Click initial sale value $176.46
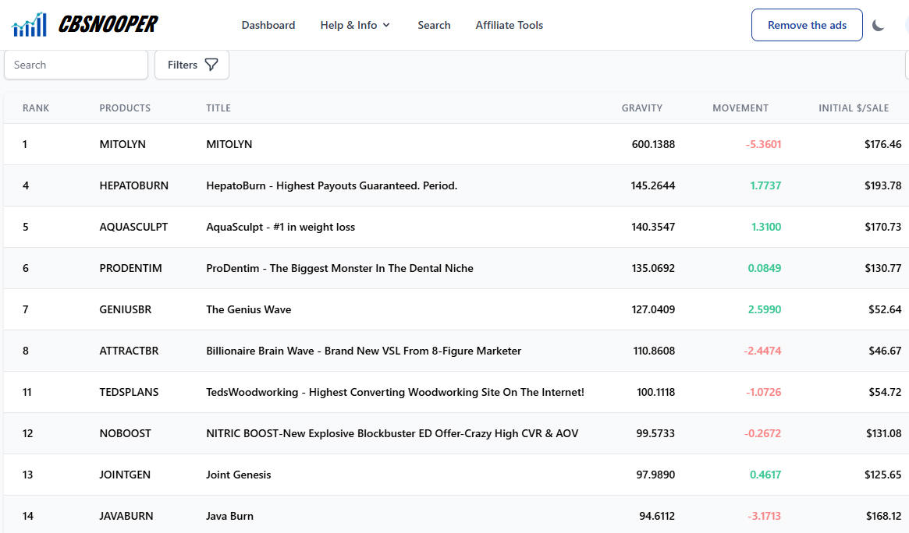 [883, 144]
